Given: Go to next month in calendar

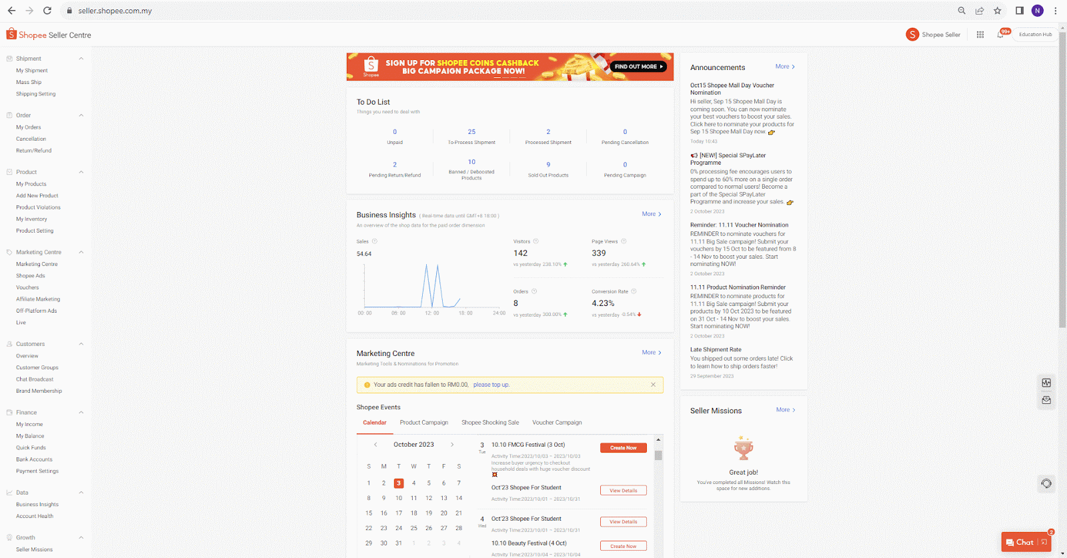Looking at the screenshot, I should pos(452,445).
